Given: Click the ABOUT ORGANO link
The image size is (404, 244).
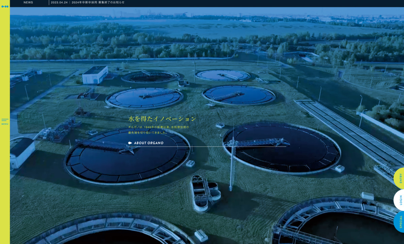Looking at the screenshot, I should [x=149, y=143].
